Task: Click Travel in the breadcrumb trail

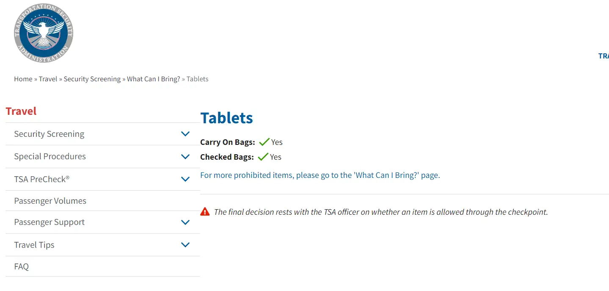Action: coord(48,79)
